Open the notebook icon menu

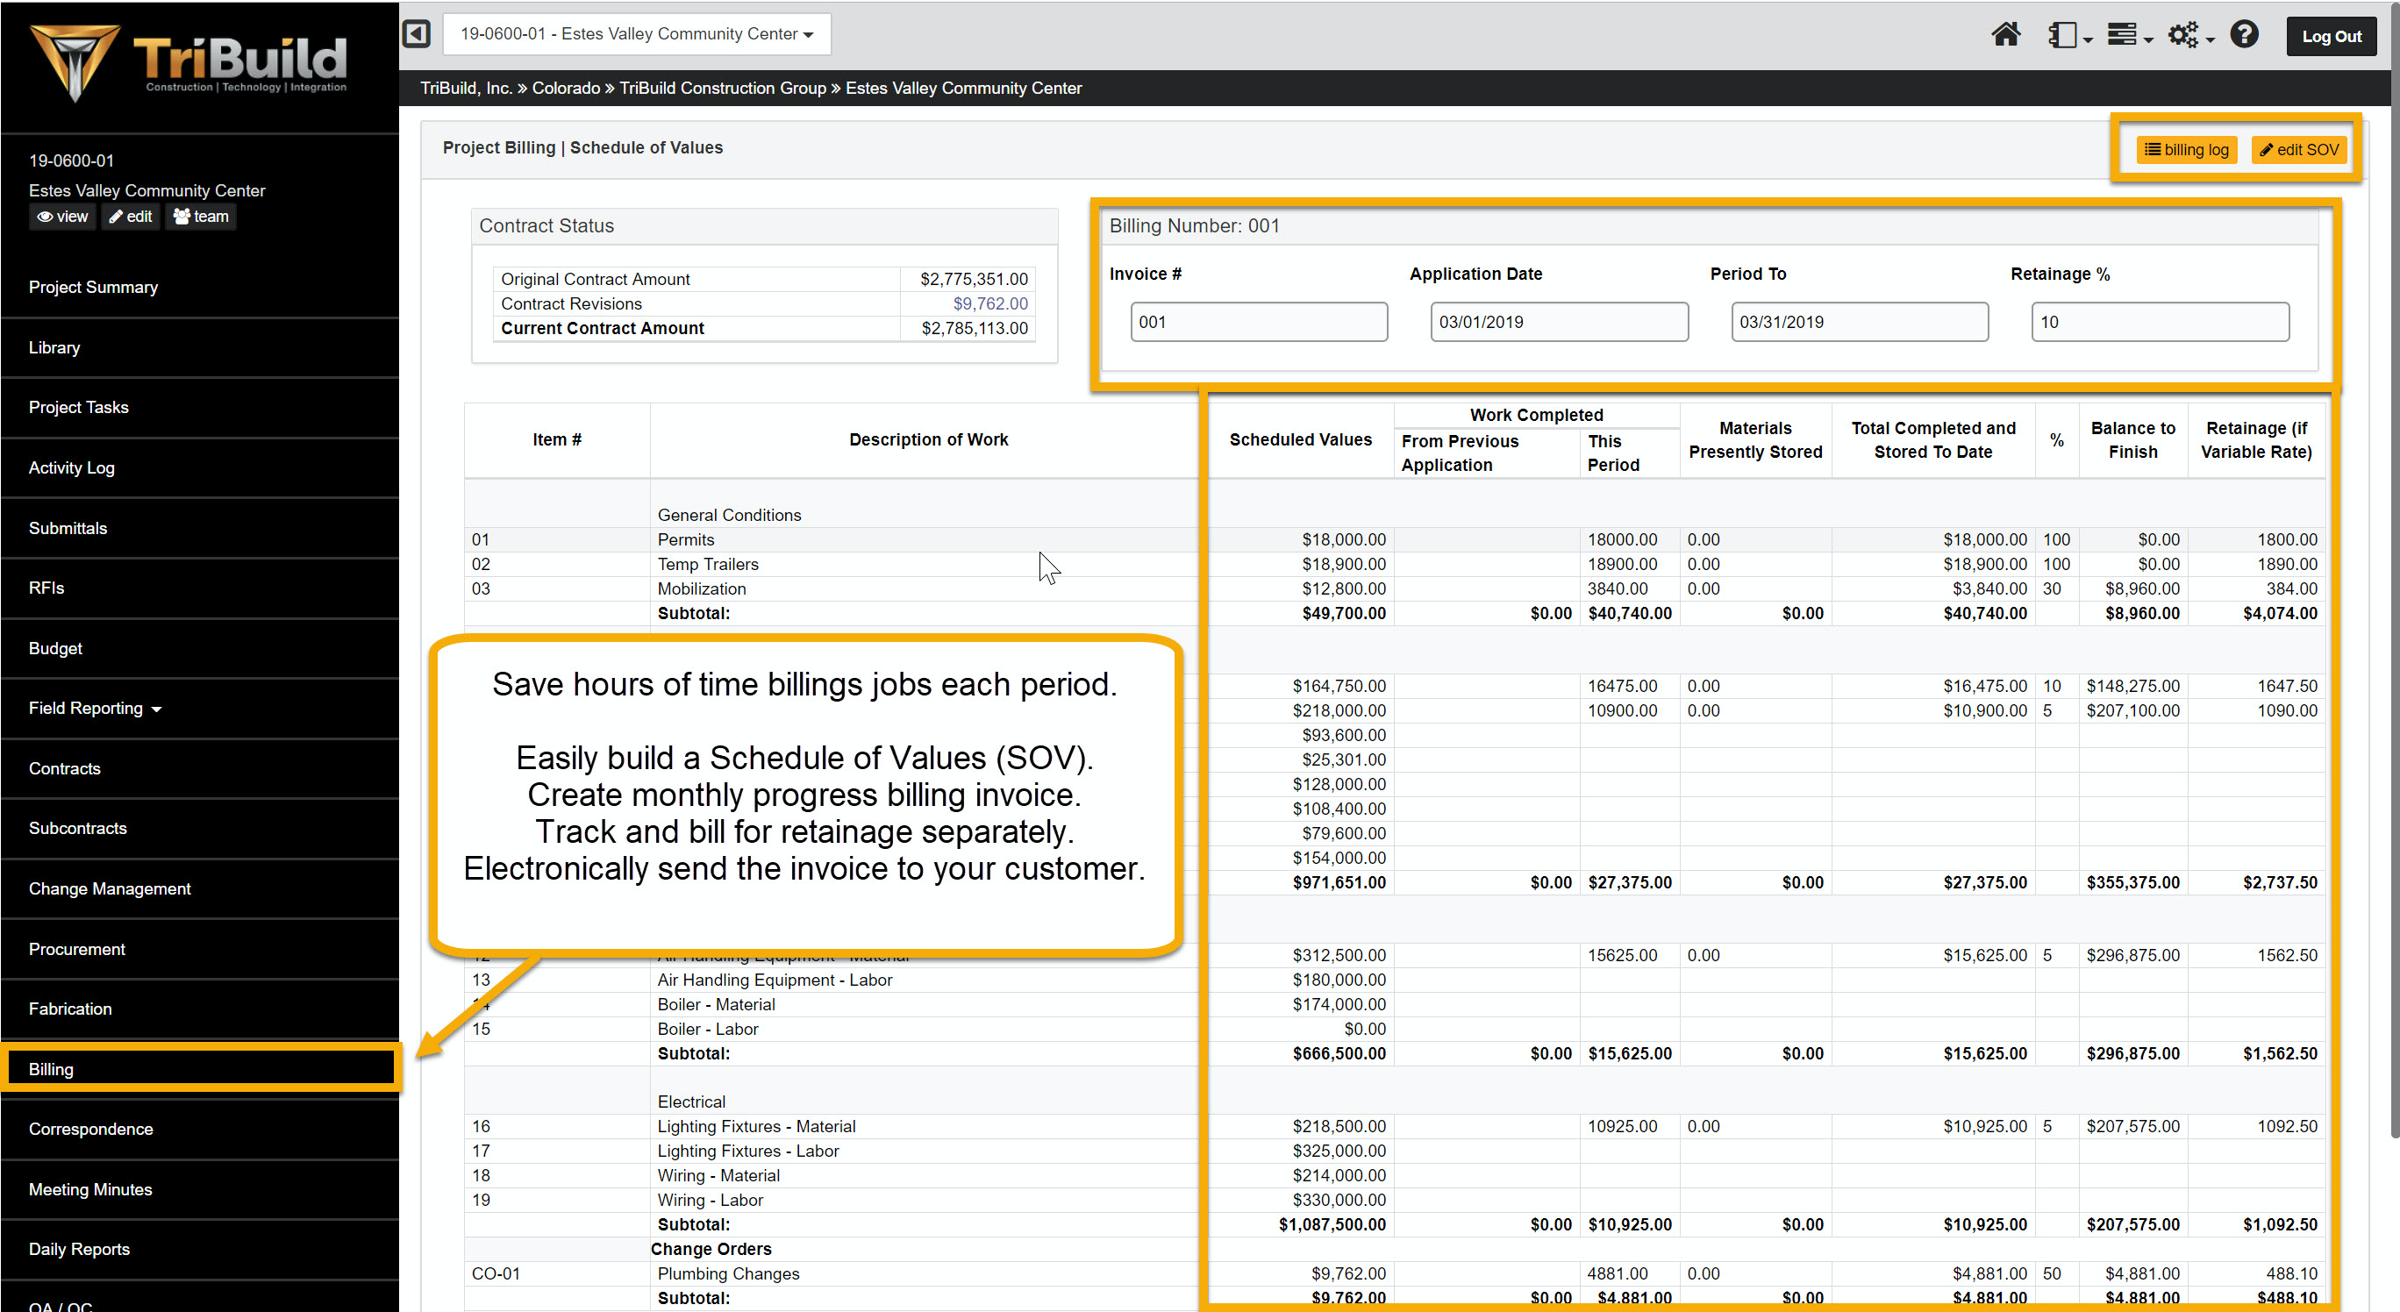coord(2068,35)
